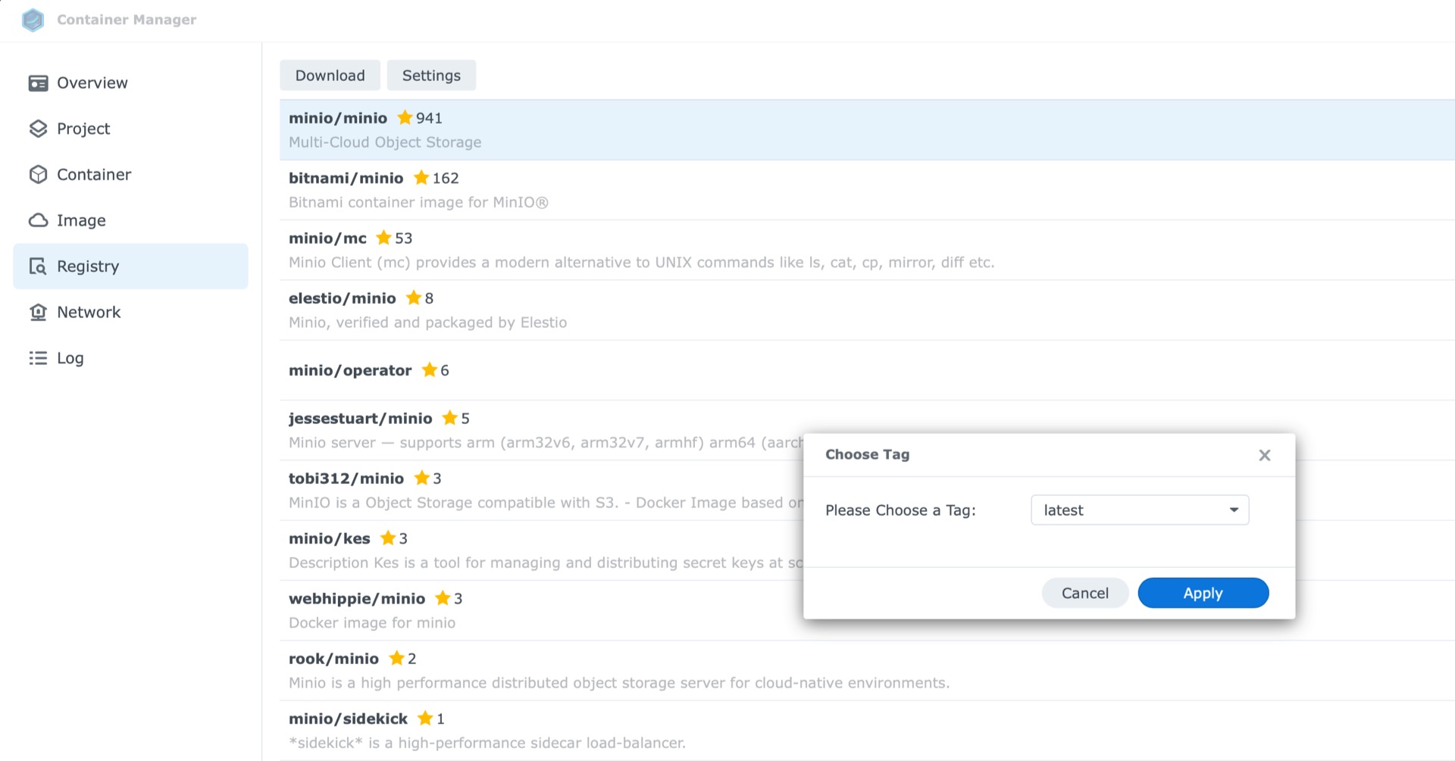This screenshot has height=761, width=1455.
Task: Click 'Docker image for minio' description
Action: tap(372, 622)
